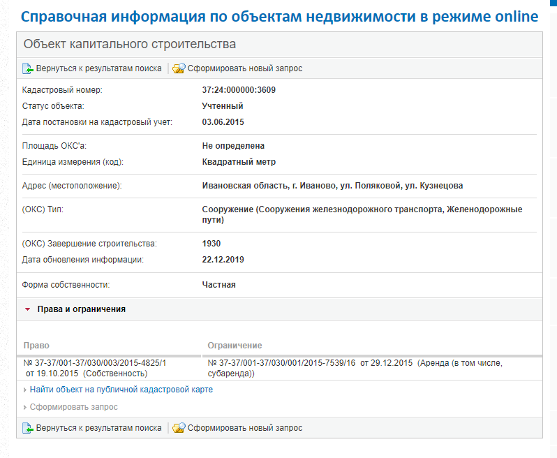Screen dimensions: 557x458
Task: Click the grey 'Сформировать запрос' link
Action: [73, 407]
